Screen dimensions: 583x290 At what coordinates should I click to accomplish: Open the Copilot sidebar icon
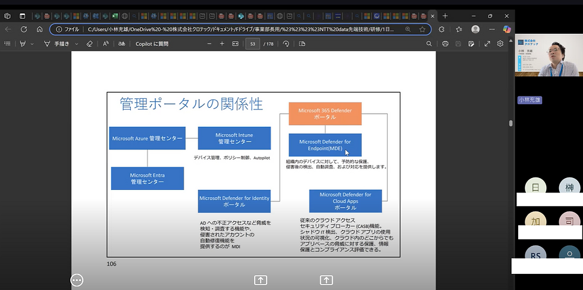[x=506, y=29]
